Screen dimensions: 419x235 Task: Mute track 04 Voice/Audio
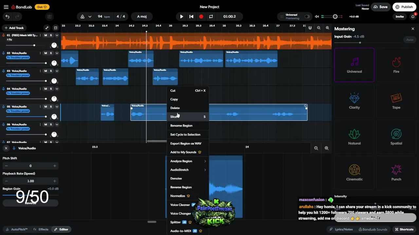tap(46, 89)
